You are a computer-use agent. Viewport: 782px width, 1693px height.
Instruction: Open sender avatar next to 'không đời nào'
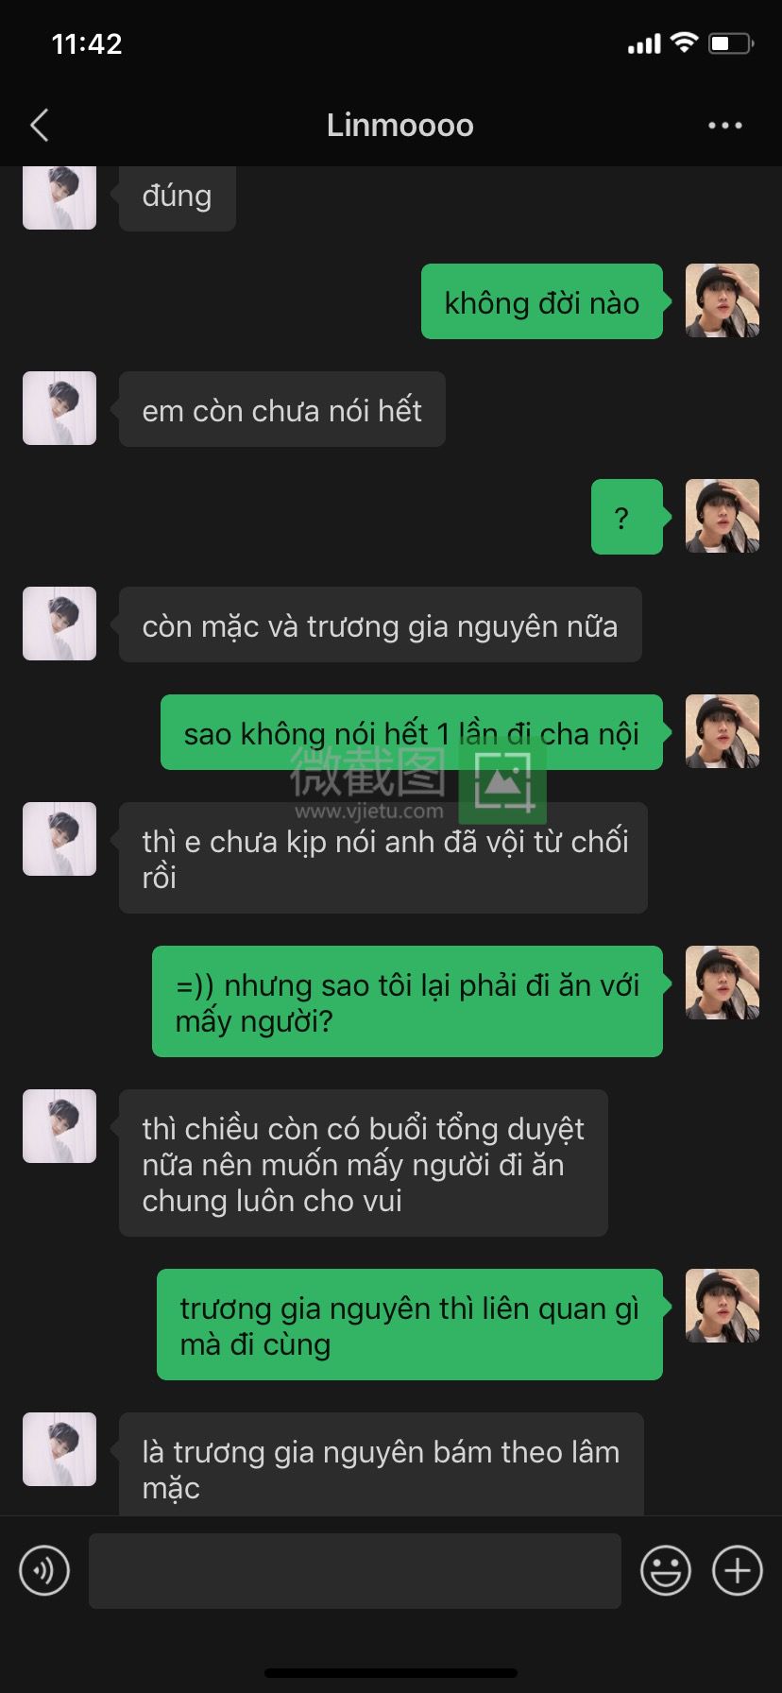[722, 300]
